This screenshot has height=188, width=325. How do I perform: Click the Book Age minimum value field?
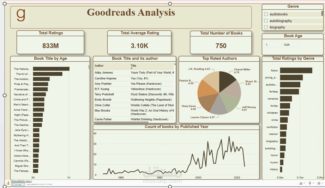[x=272, y=45]
